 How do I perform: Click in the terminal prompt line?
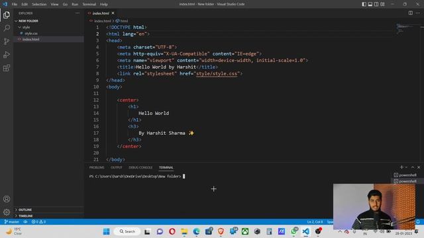click(x=137, y=177)
